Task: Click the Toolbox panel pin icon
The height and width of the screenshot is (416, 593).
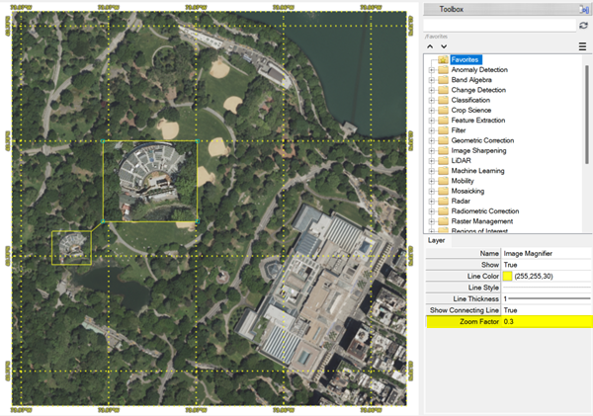Action: (x=583, y=9)
